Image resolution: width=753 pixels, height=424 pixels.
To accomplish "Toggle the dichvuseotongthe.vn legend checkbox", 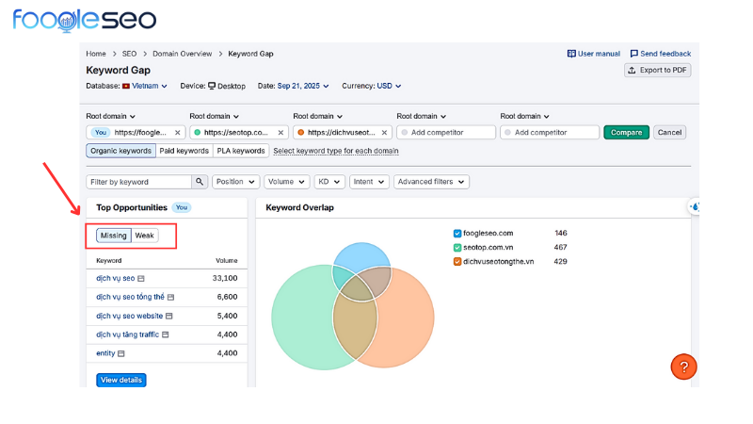I will click(x=457, y=261).
